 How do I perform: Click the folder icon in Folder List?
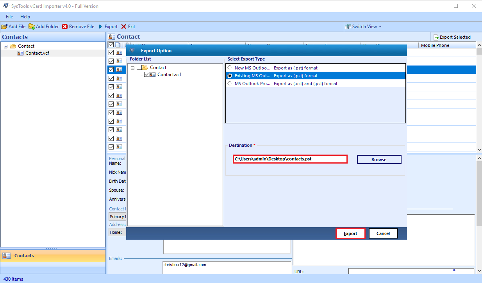coord(145,68)
